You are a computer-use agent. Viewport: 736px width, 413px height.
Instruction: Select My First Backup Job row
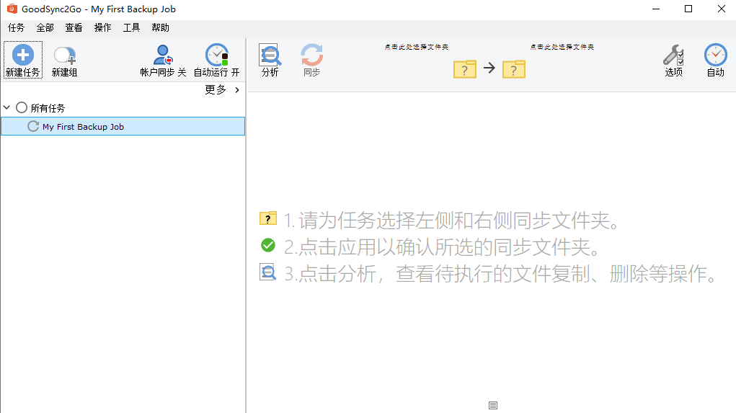(123, 126)
